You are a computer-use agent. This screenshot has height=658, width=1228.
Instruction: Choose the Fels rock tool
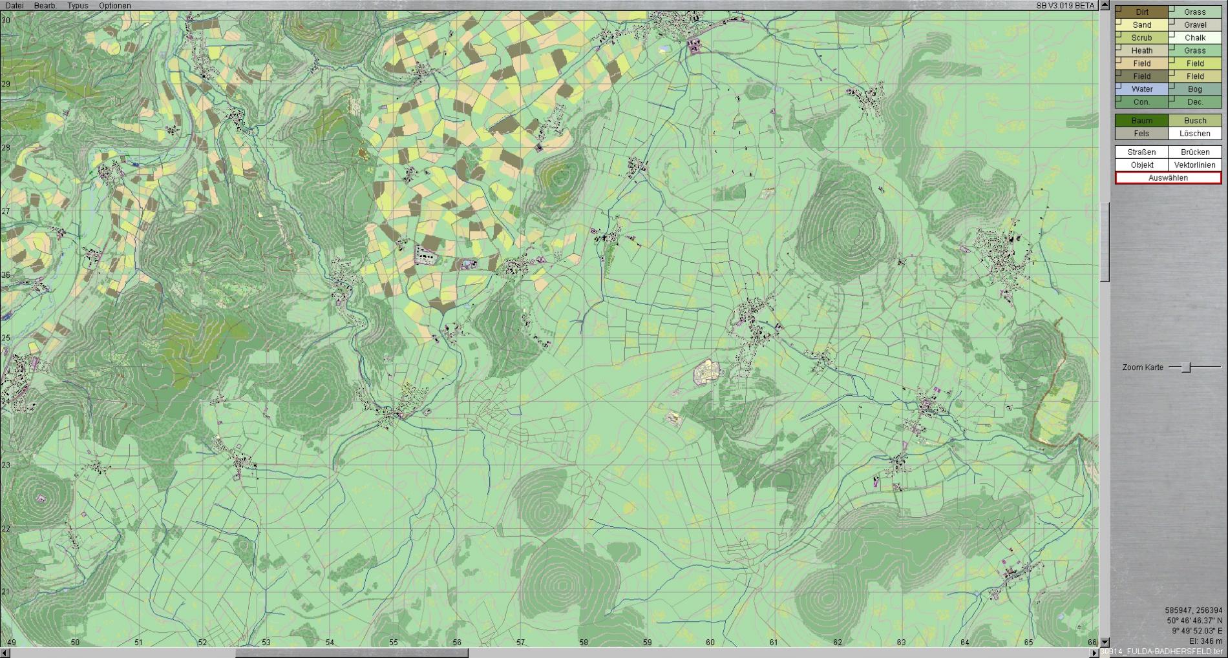pyautogui.click(x=1141, y=134)
